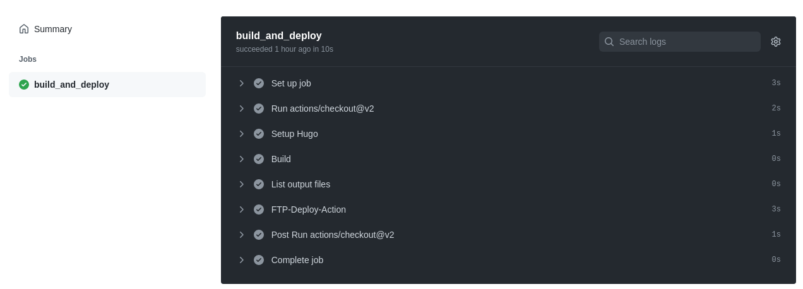Click the checkmark status icon for Complete job
This screenshot has width=803, height=289.
pyautogui.click(x=259, y=260)
